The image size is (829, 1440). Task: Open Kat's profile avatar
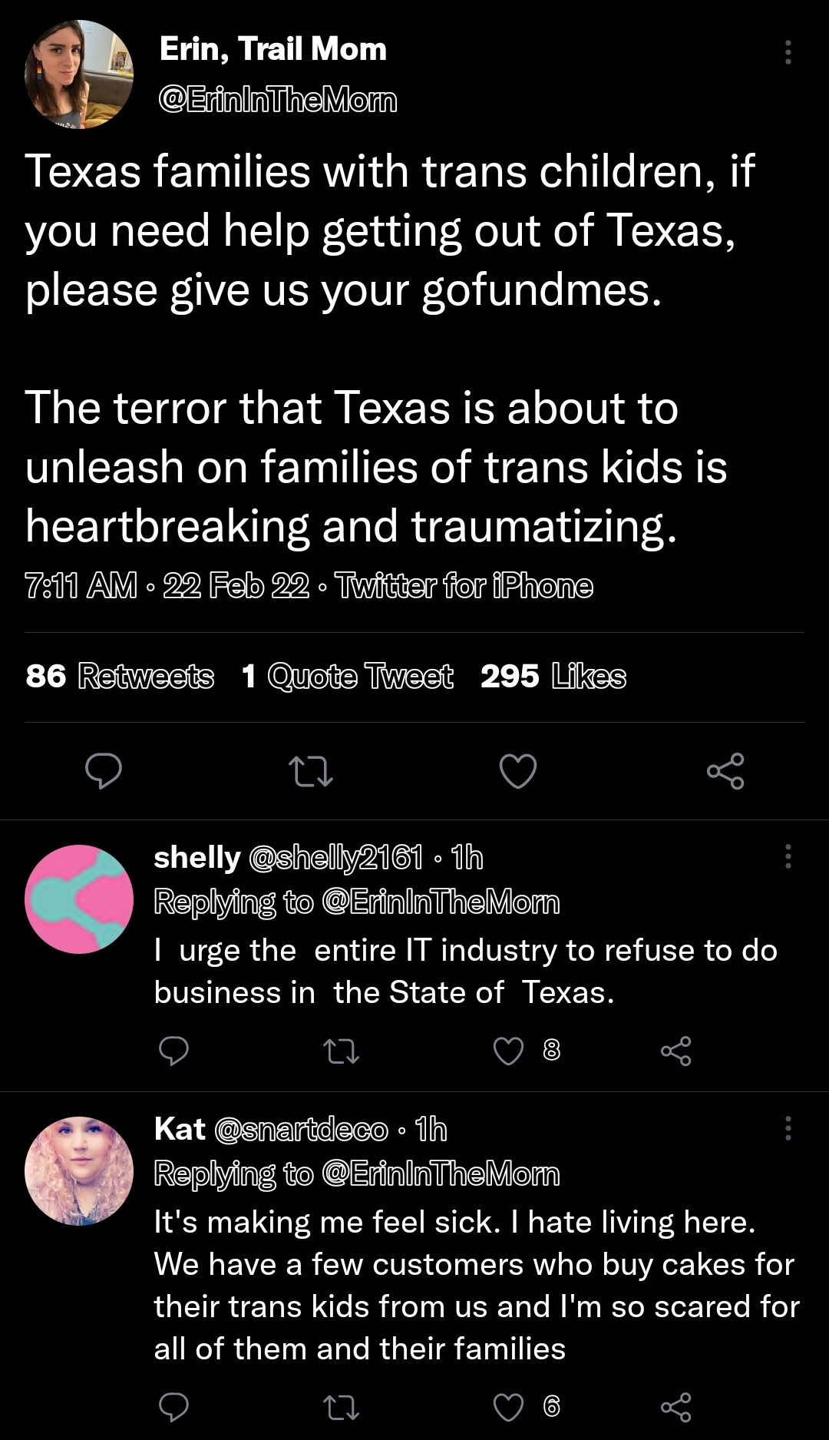79,1170
